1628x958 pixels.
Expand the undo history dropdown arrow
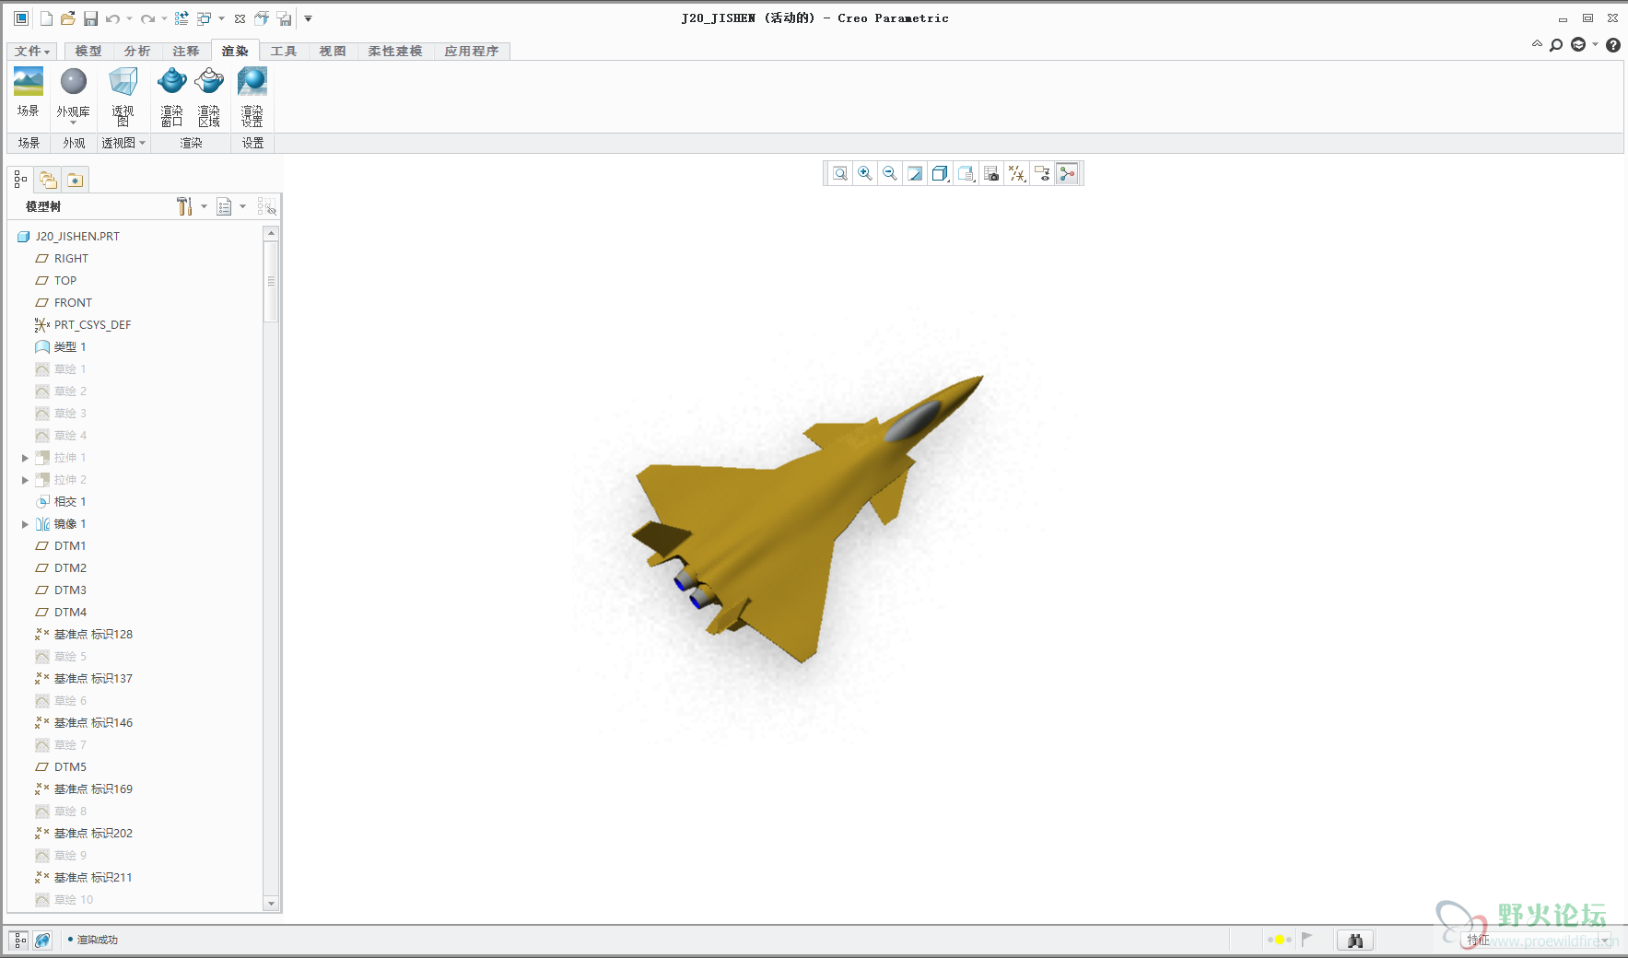point(129,18)
